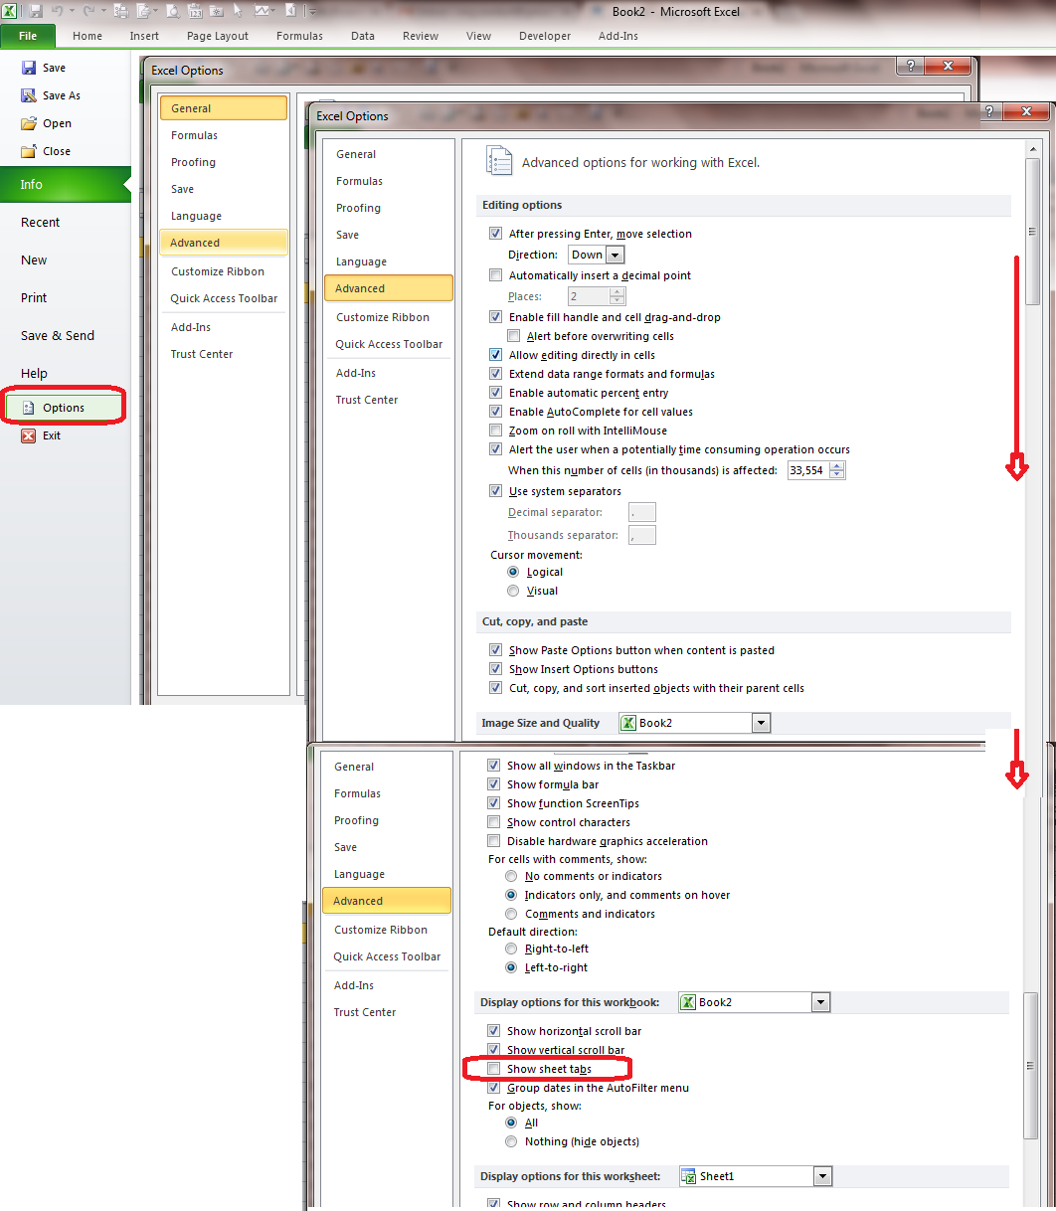Click the Save As icon in the File menu

point(29,95)
